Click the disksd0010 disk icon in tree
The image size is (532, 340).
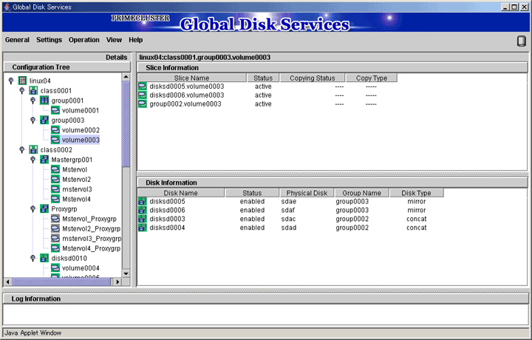44,258
